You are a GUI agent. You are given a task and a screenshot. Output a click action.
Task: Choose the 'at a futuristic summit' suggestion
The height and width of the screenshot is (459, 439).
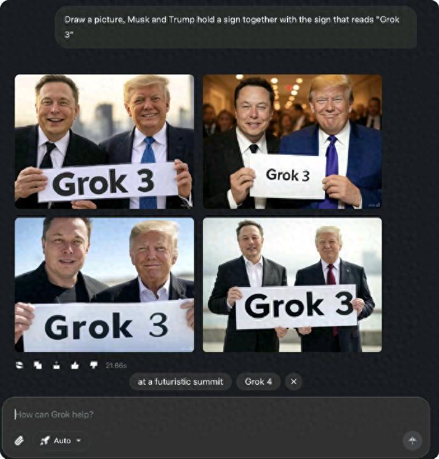pos(181,382)
